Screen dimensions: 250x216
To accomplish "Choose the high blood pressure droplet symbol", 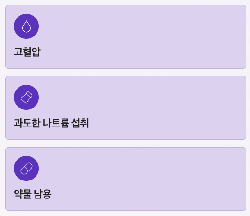I will point(27,27).
